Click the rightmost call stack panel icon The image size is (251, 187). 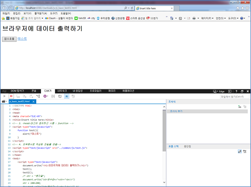(x=245, y=151)
